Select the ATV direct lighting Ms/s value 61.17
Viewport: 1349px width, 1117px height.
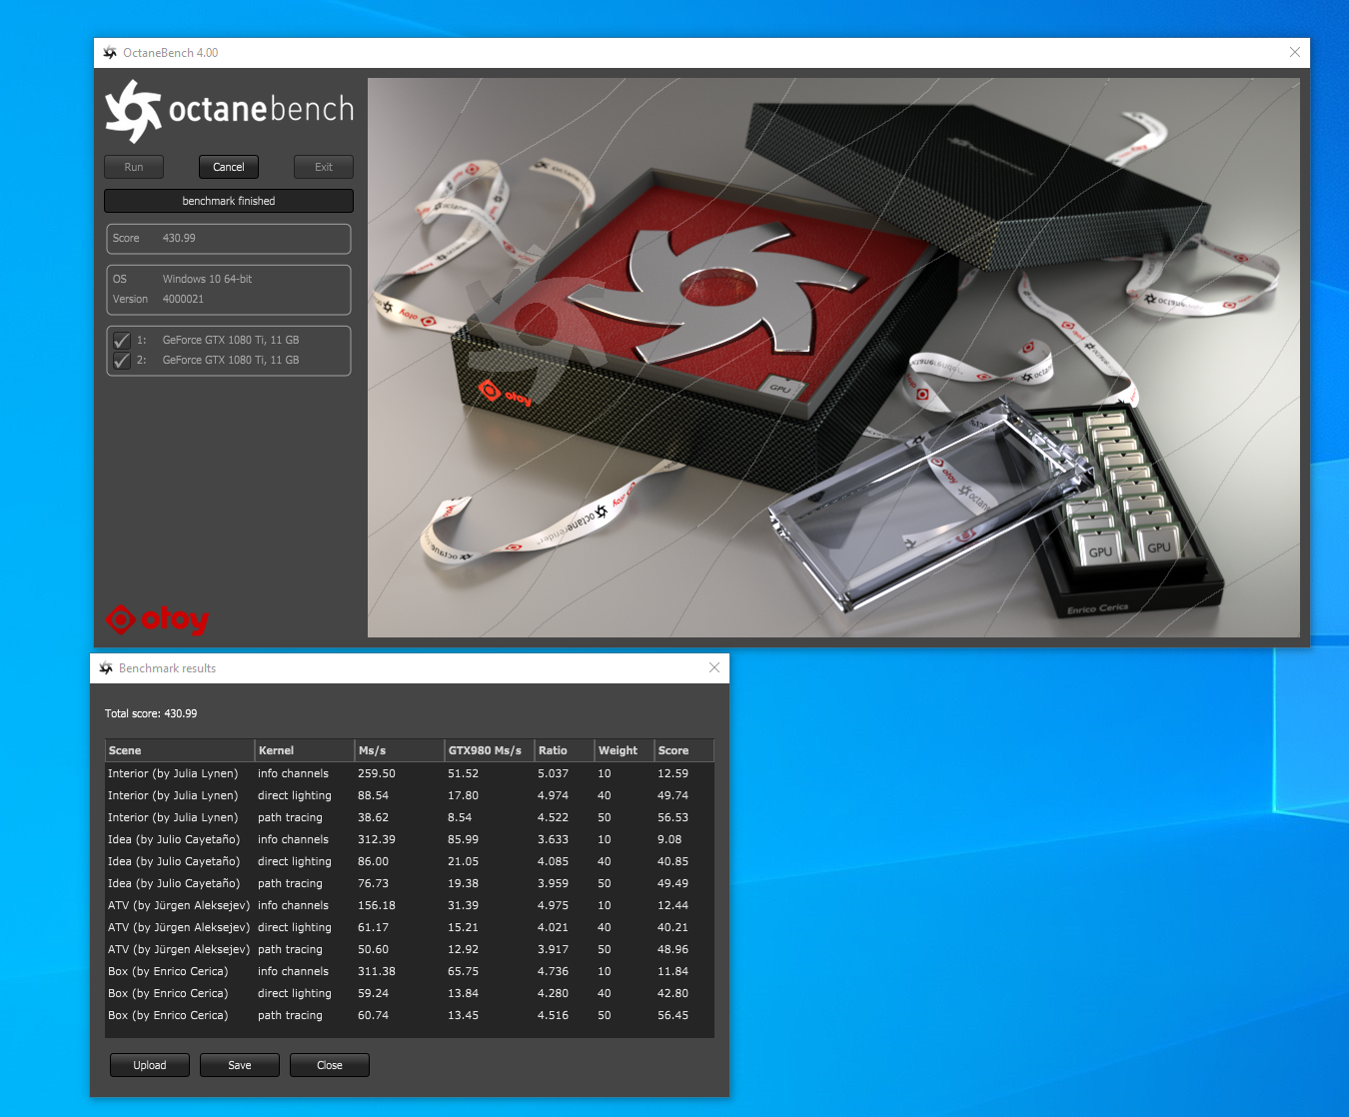373,927
